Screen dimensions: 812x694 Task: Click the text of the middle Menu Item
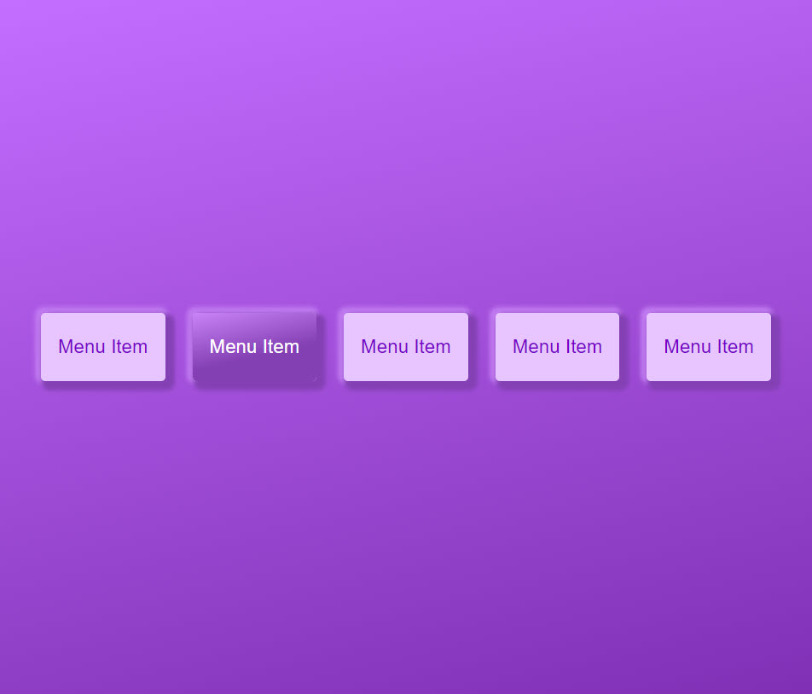(405, 347)
